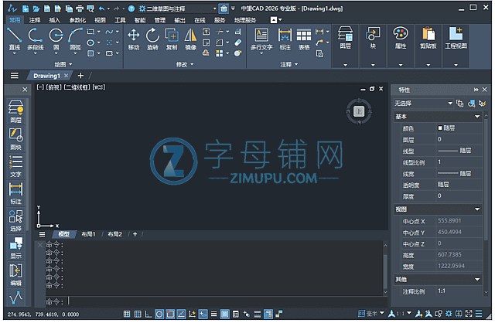Activate the 移动 (Move) tool
Viewport: 495px width, 323px height.
[133, 37]
